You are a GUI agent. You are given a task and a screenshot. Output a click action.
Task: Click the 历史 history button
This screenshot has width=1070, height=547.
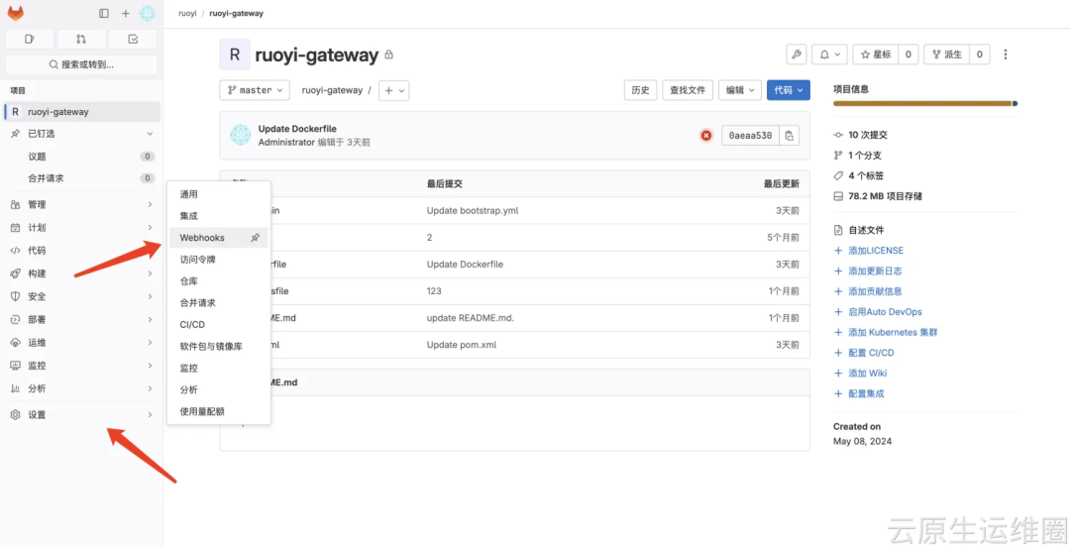640,90
